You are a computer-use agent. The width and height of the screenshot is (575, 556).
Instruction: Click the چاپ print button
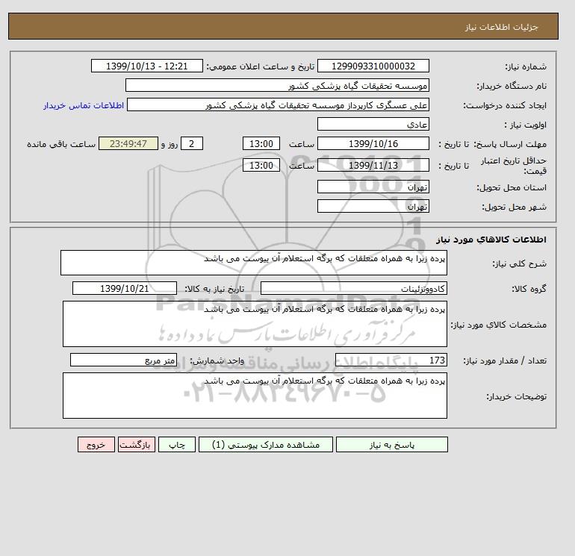177,445
